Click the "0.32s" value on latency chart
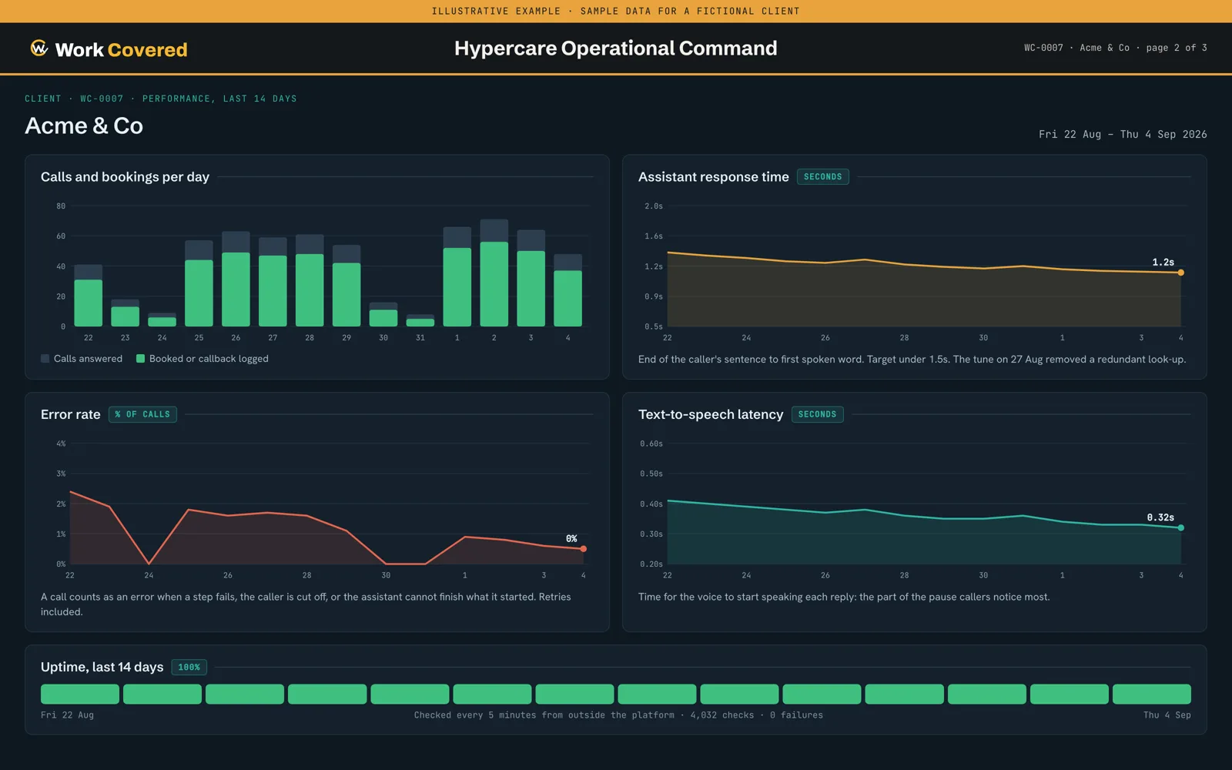Image resolution: width=1232 pixels, height=770 pixels. [x=1160, y=517]
